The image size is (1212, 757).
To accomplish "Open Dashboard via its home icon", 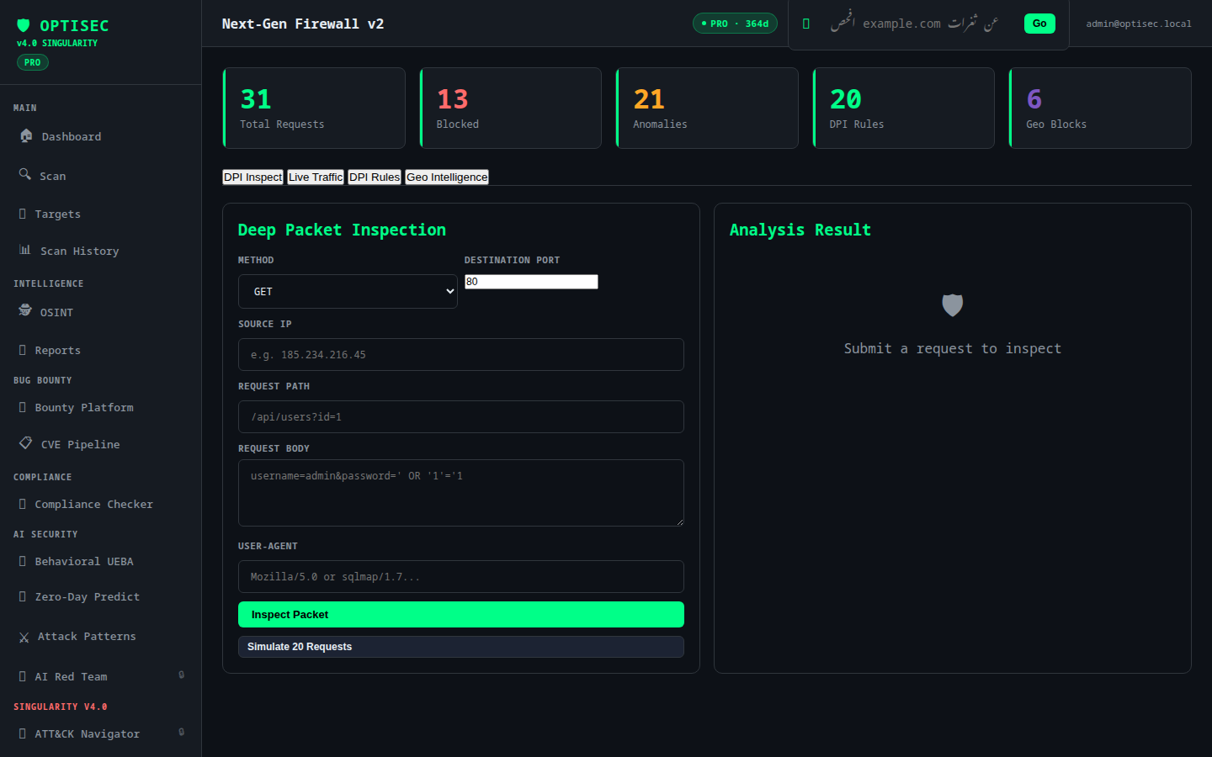I will click(x=26, y=135).
